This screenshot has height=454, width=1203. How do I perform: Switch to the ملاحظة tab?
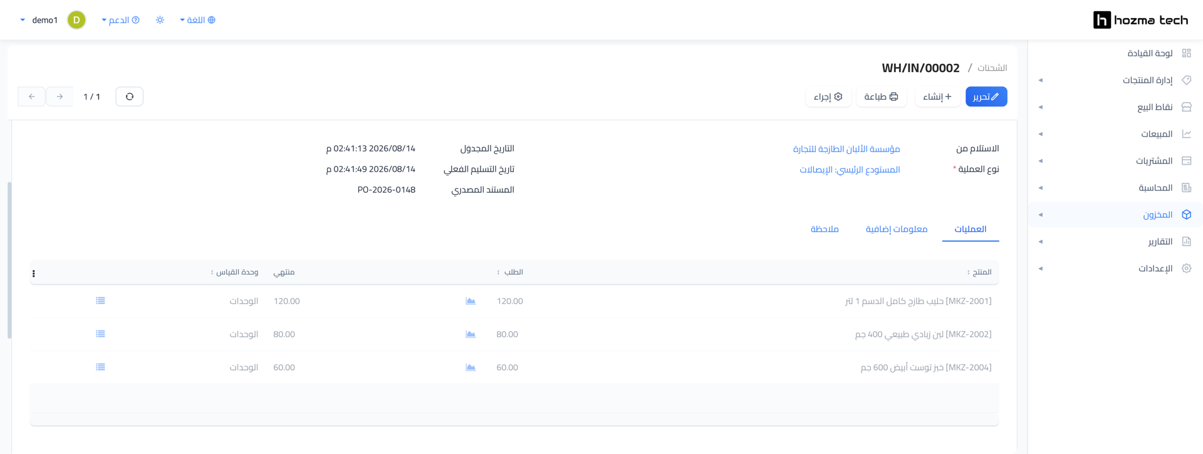tap(825, 229)
